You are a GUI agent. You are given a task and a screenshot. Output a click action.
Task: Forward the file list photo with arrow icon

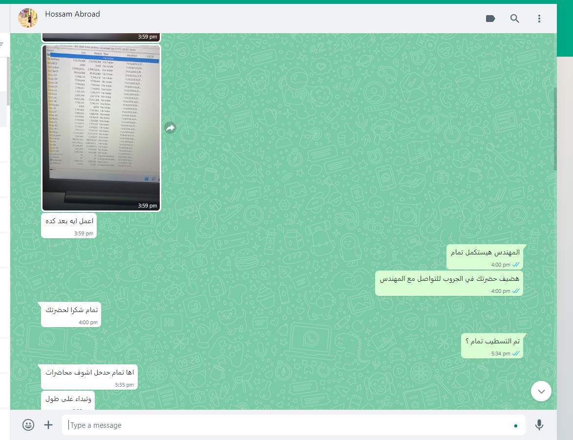tap(170, 128)
